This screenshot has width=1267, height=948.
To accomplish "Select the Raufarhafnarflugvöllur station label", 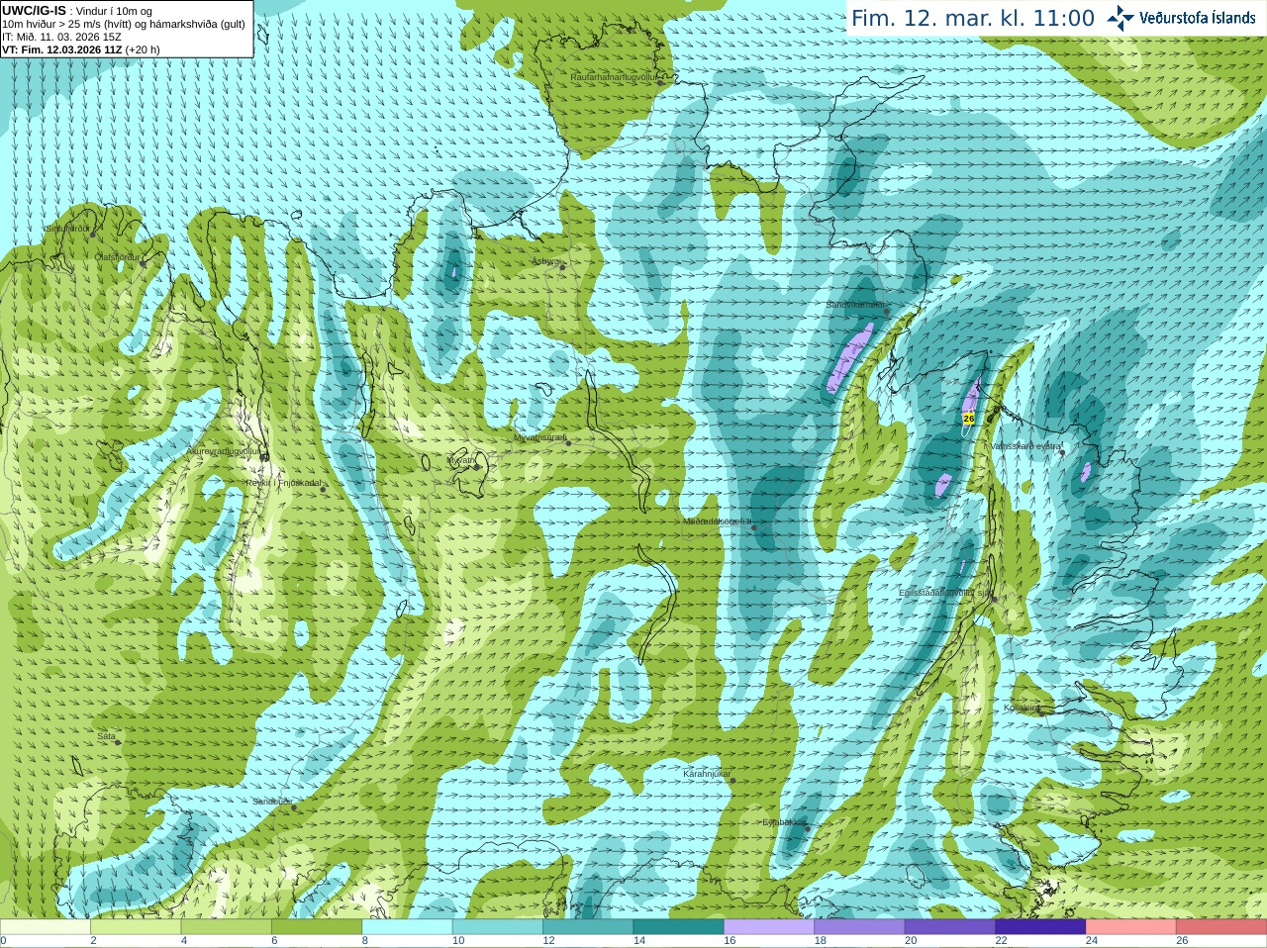I will click(614, 76).
